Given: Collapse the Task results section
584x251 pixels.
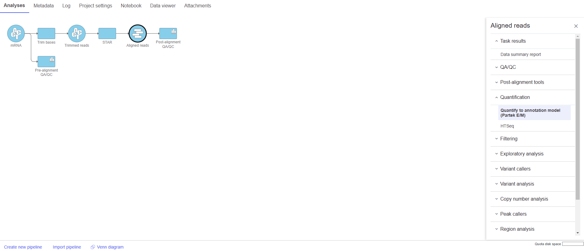Looking at the screenshot, I should point(513,41).
